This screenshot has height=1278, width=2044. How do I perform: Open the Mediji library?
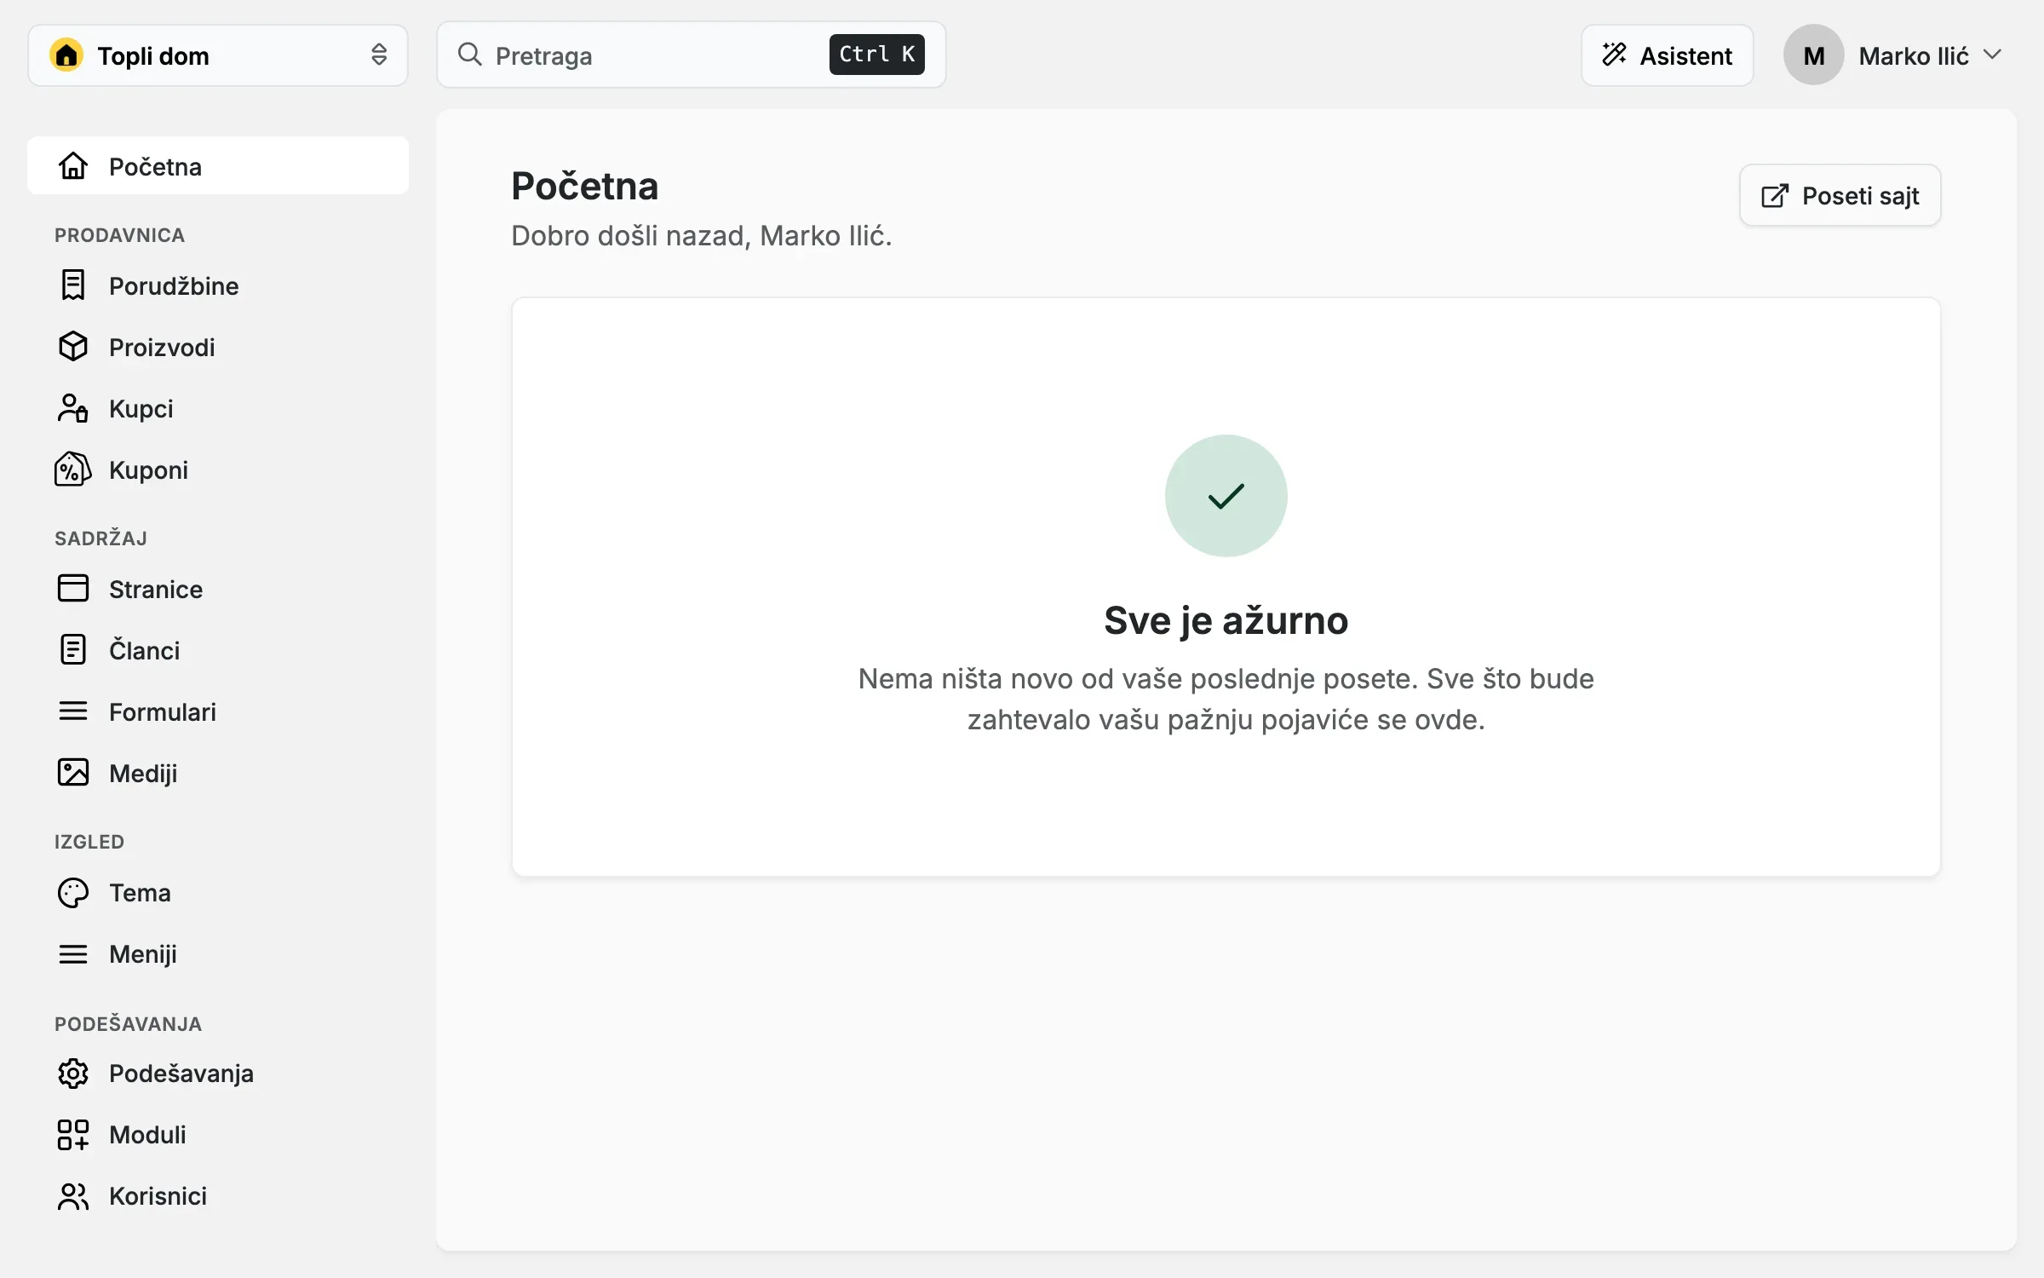point(218,773)
